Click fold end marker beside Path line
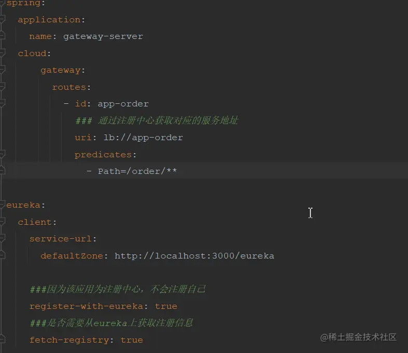408x353 pixels. 3,171
